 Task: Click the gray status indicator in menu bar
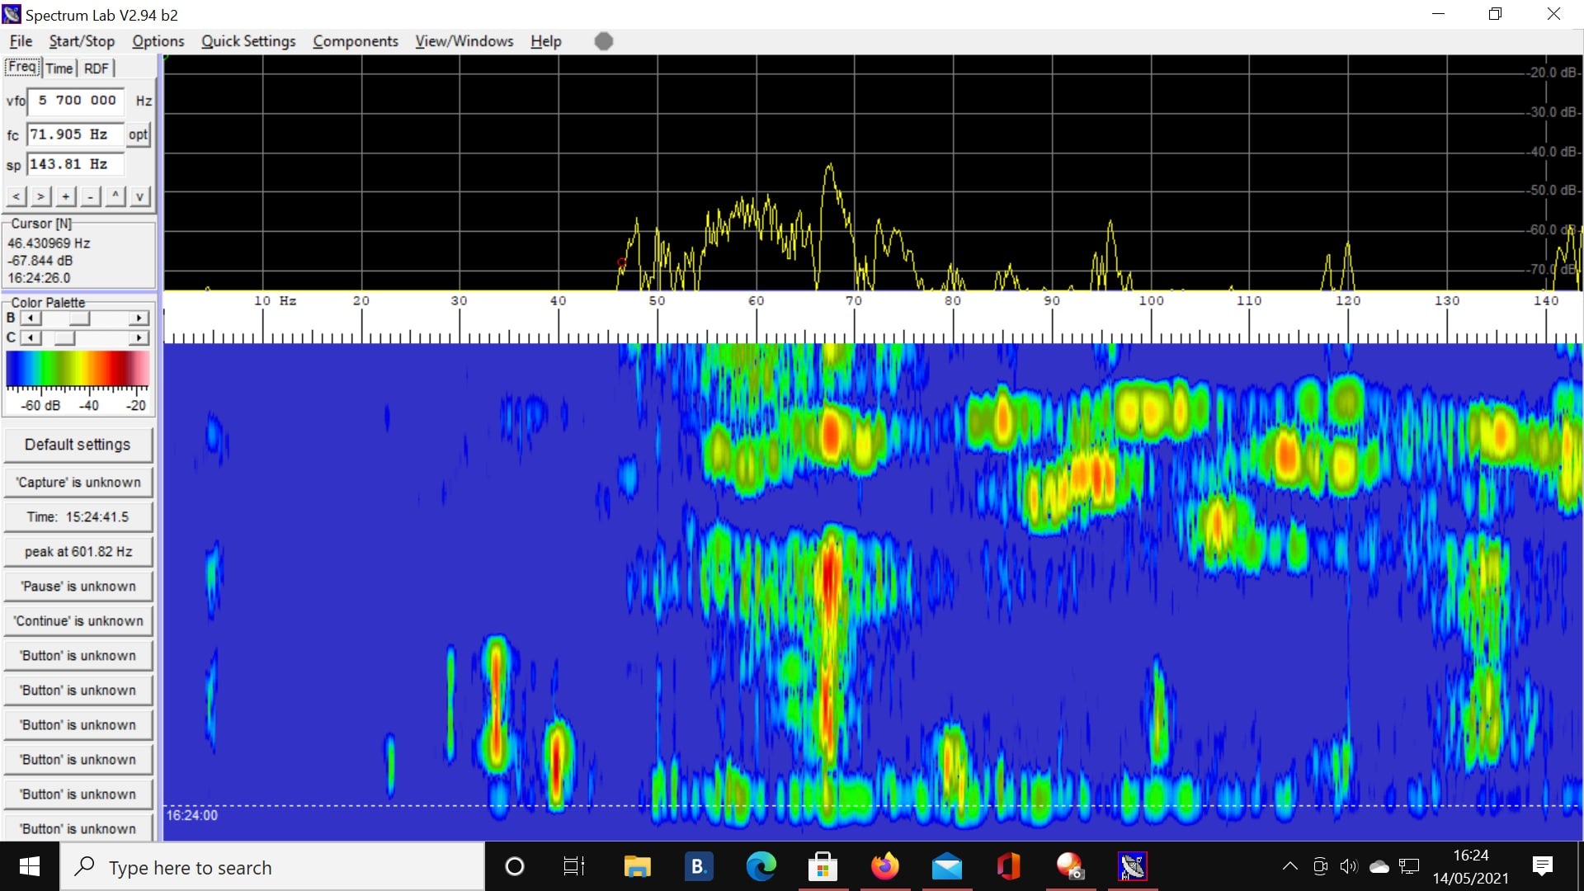pos(604,41)
